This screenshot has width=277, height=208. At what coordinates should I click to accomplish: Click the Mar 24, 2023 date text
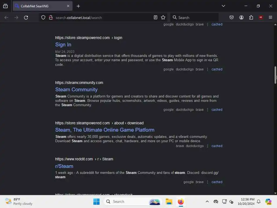pyautogui.click(x=65, y=52)
